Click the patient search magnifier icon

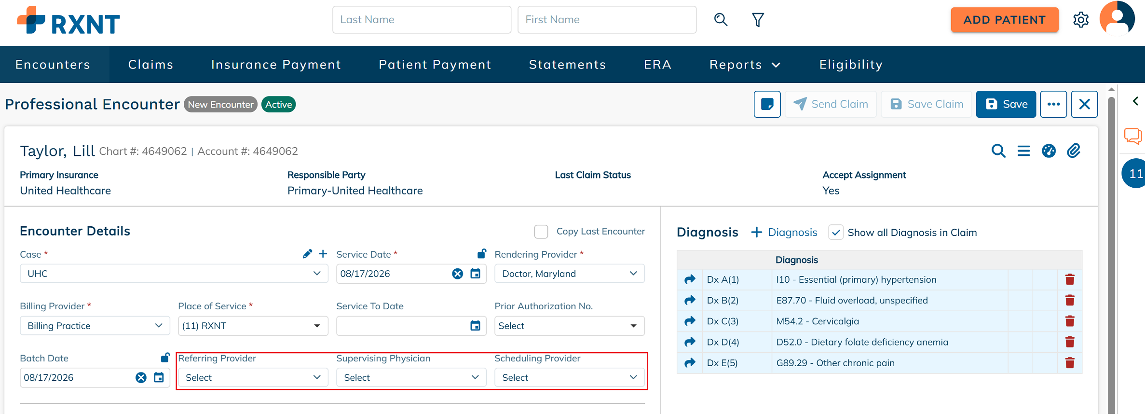721,19
